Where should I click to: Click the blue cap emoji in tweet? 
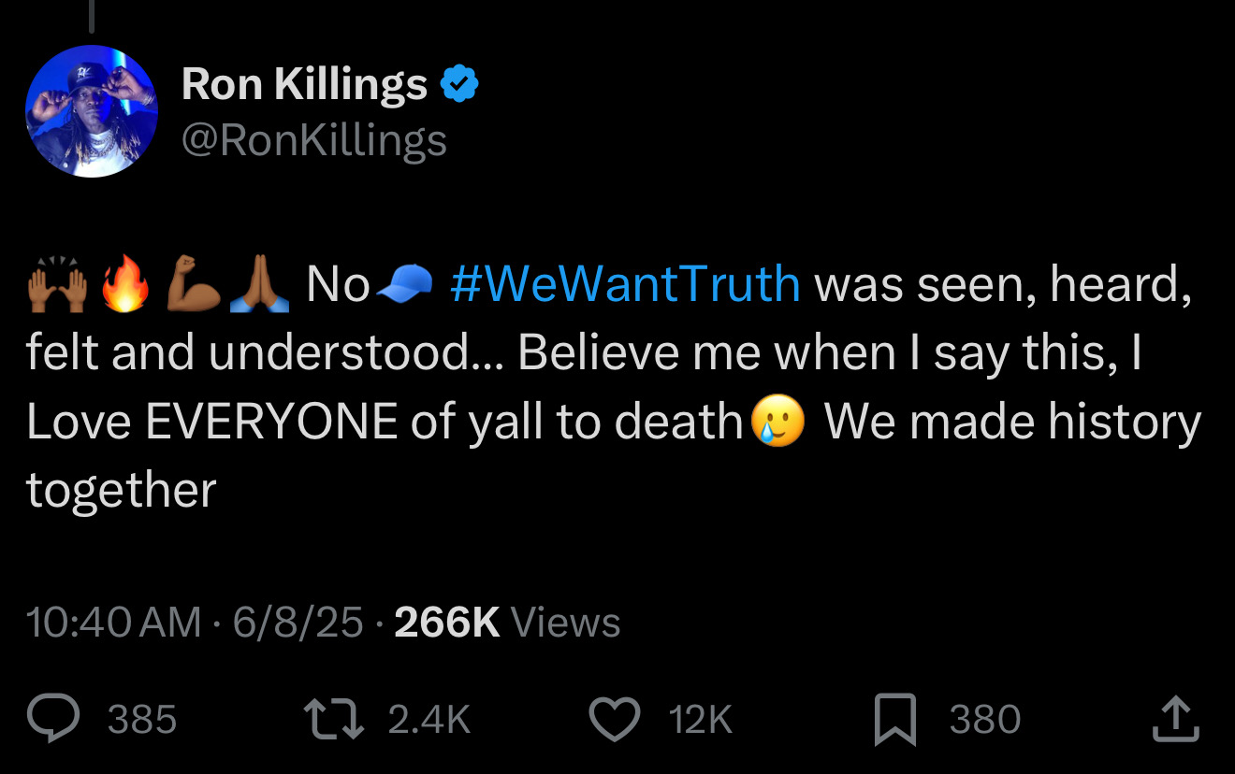[404, 283]
